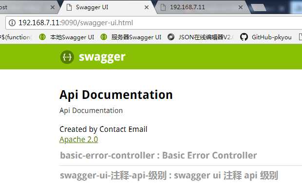Open a new browser tab

tap(259, 8)
